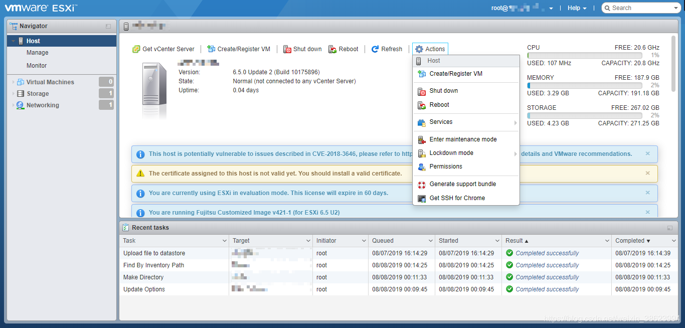The image size is (685, 328).
Task: Click the Storage usage bar
Action: tap(585, 115)
